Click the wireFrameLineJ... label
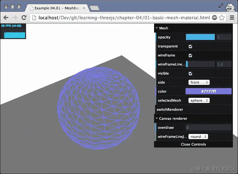238x174 pixels. [x=172, y=137]
